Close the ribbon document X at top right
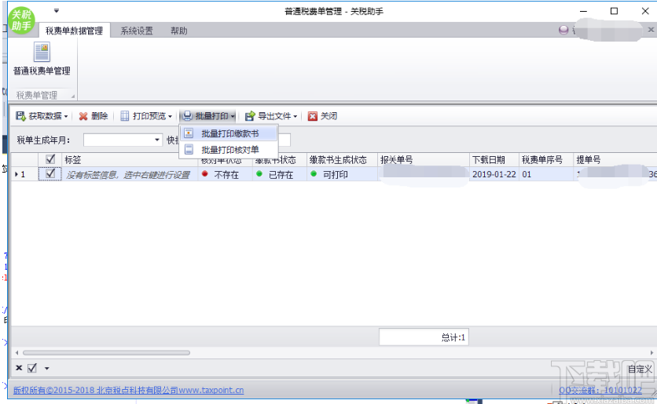Screen dimensions: 657x404 [x=651, y=30]
